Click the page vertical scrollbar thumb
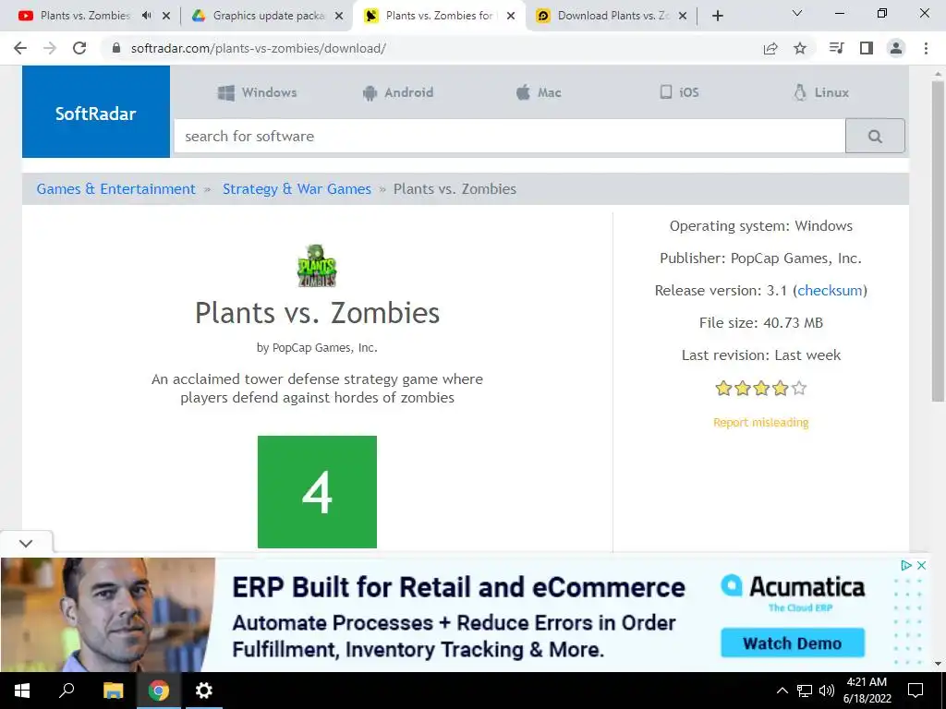The height and width of the screenshot is (709, 946). (x=938, y=241)
